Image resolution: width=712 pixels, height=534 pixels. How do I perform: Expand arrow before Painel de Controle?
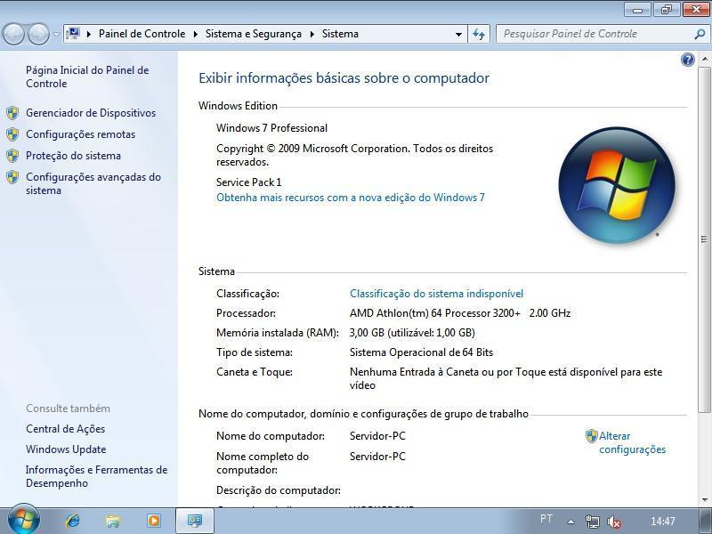tap(89, 34)
